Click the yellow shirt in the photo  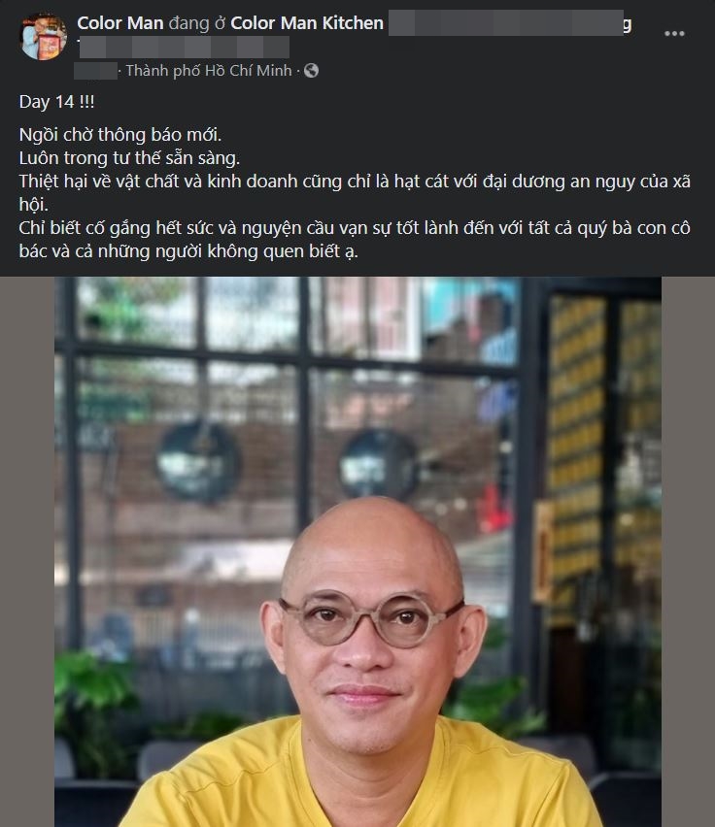pos(358,776)
